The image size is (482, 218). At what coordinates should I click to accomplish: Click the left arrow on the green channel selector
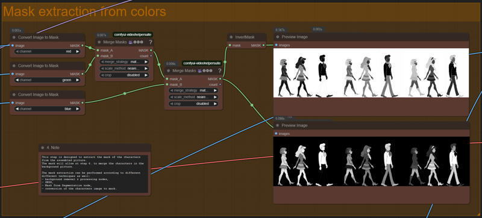(17, 80)
